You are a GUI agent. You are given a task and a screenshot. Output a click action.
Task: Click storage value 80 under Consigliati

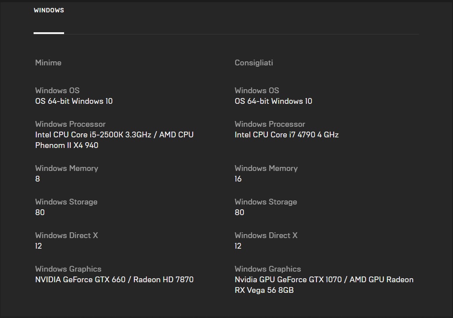[x=240, y=212]
